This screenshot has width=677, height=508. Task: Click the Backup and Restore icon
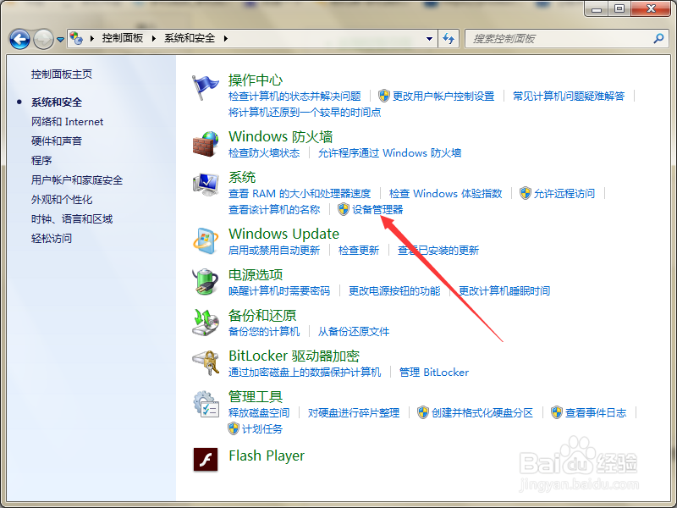(206, 323)
